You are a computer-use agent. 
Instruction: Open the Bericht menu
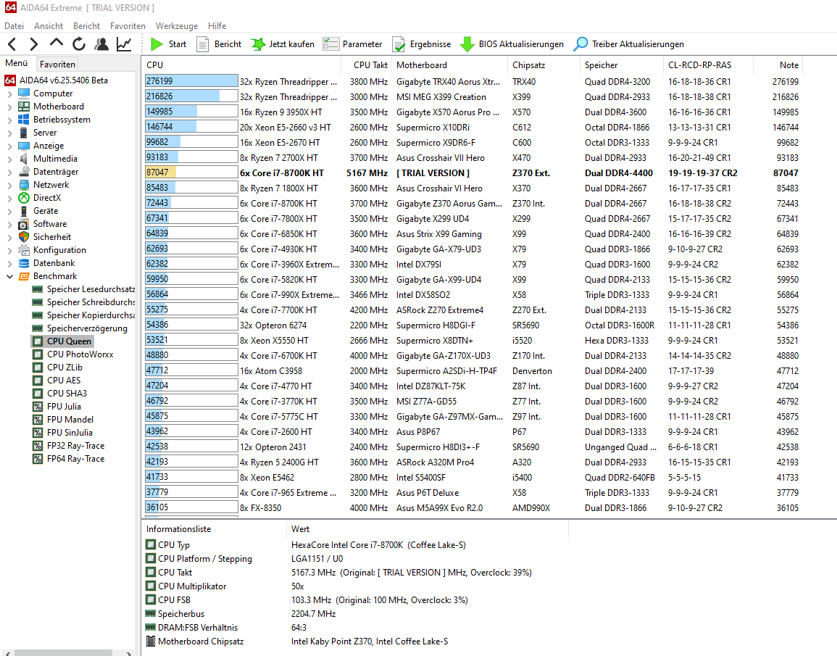86,25
